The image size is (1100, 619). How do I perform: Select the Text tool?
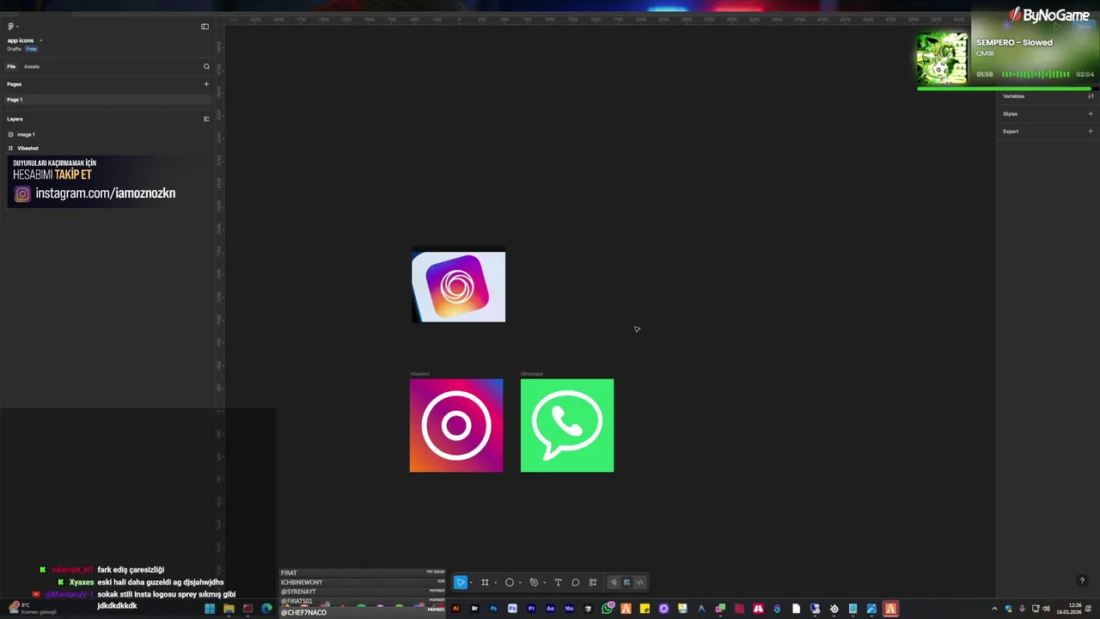pos(558,582)
